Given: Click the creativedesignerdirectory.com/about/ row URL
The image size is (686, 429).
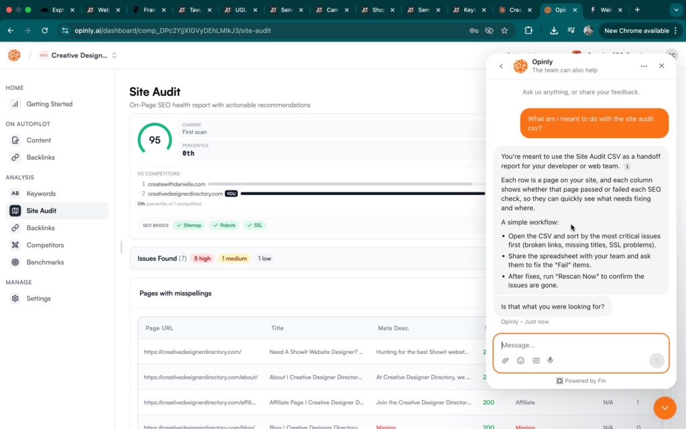Looking at the screenshot, I should coord(201,377).
